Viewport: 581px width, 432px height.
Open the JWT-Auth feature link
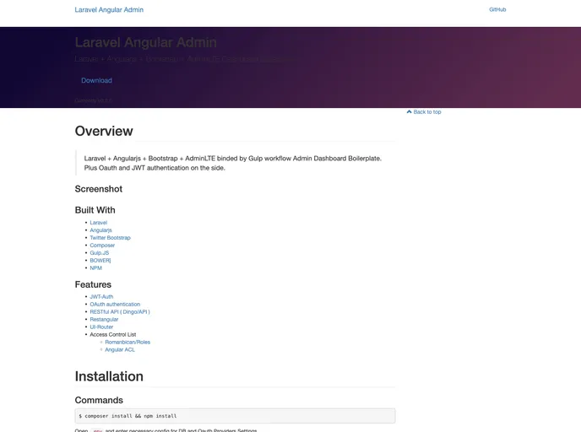[x=101, y=296]
